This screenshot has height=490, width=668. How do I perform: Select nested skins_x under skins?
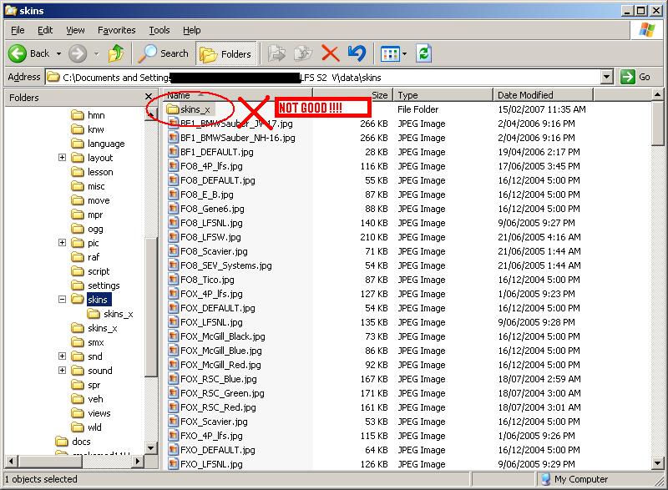118,314
